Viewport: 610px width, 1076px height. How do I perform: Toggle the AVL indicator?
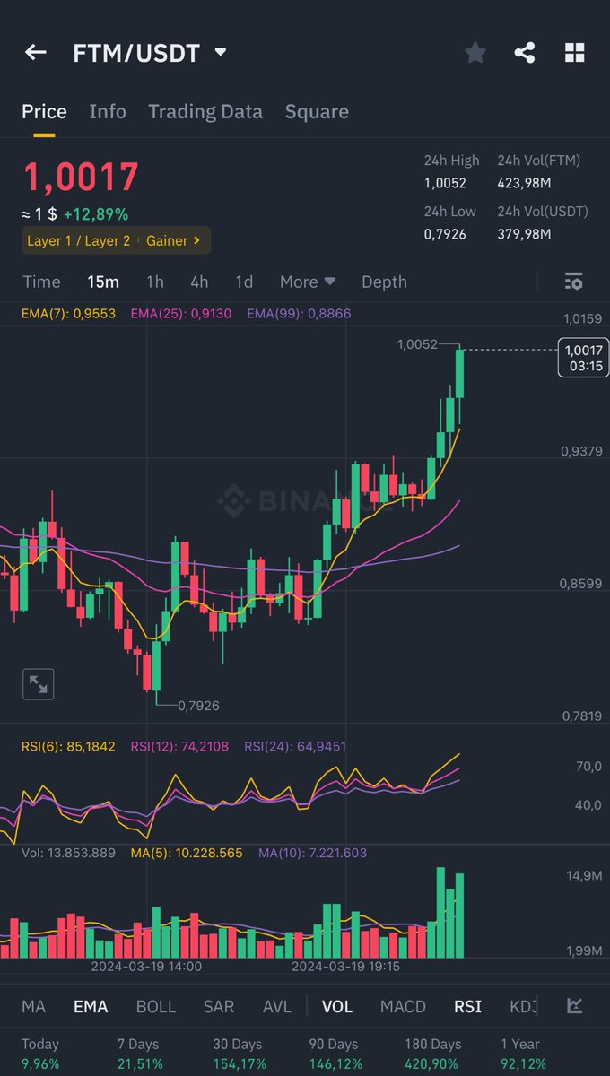tap(277, 1006)
